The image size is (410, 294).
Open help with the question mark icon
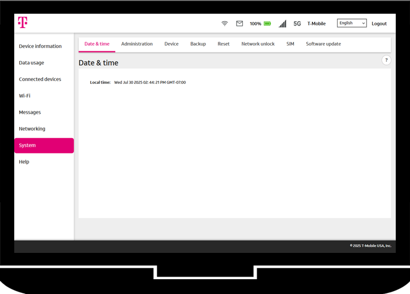(x=386, y=60)
